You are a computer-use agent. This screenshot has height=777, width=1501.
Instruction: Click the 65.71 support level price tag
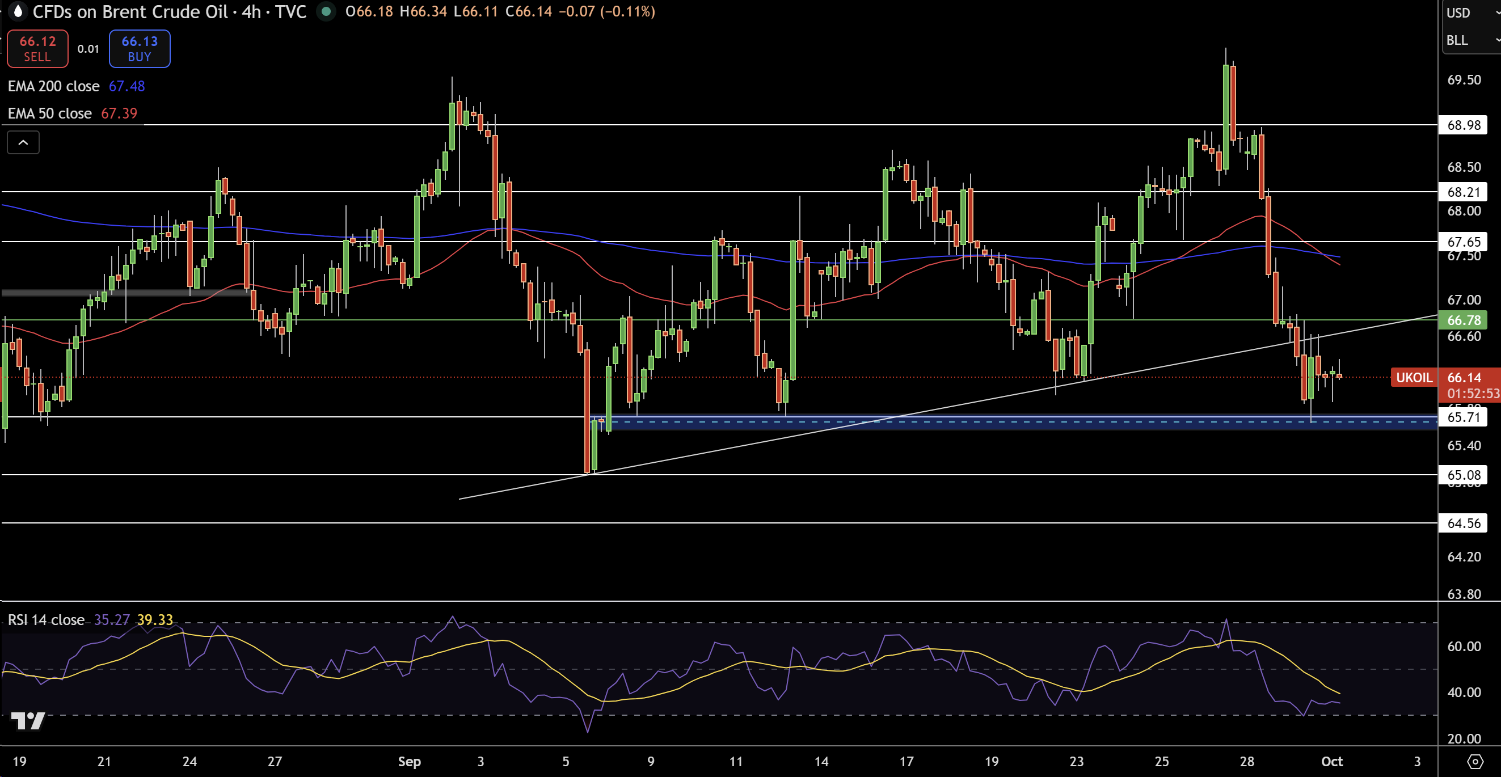click(x=1463, y=417)
